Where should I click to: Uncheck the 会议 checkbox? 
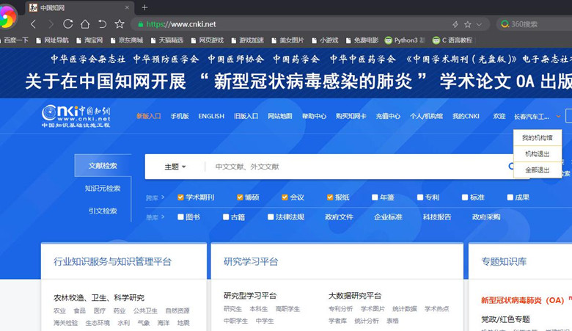(285, 197)
